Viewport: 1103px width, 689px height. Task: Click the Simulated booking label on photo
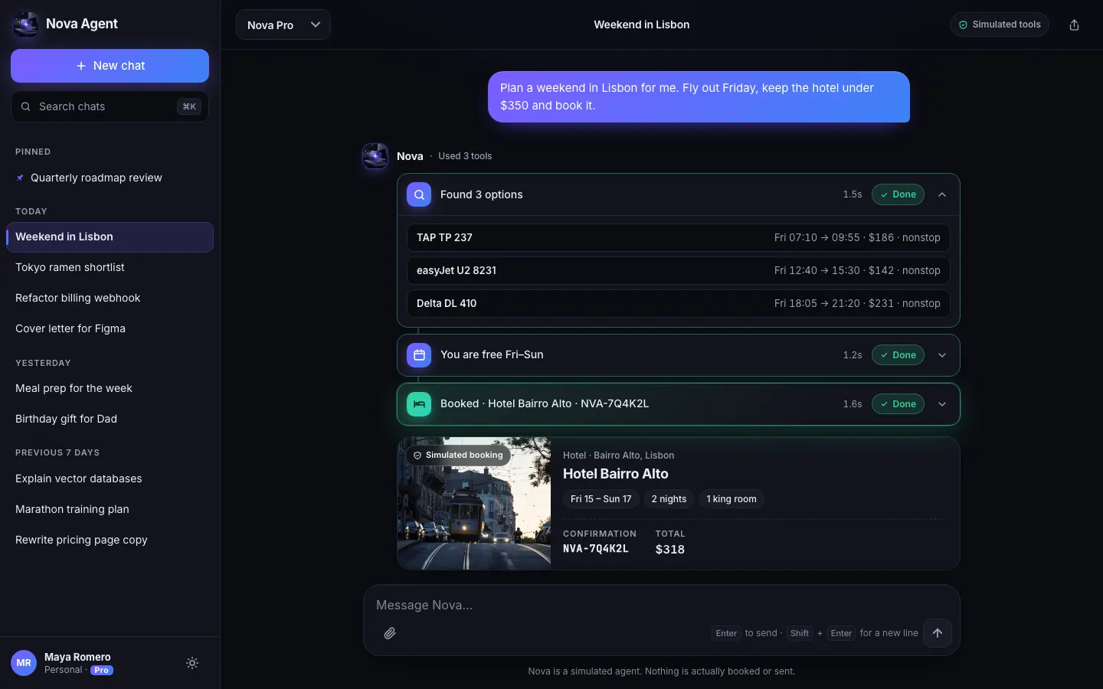coord(458,456)
